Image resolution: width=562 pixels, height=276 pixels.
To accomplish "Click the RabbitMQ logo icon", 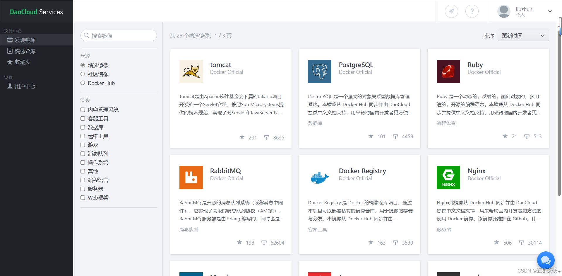I will [191, 177].
